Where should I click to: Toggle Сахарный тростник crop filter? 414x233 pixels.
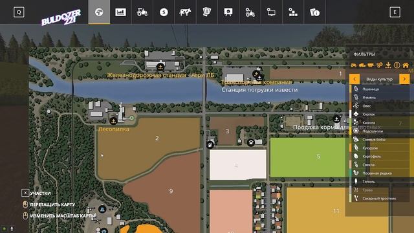[380, 199]
